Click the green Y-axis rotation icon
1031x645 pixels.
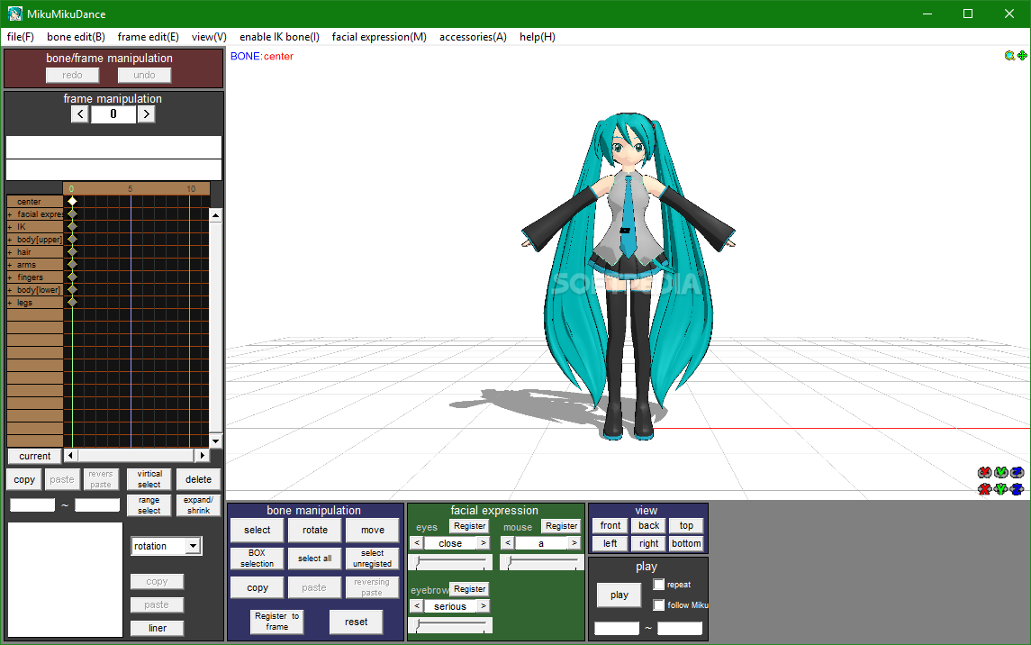pyautogui.click(x=1000, y=472)
